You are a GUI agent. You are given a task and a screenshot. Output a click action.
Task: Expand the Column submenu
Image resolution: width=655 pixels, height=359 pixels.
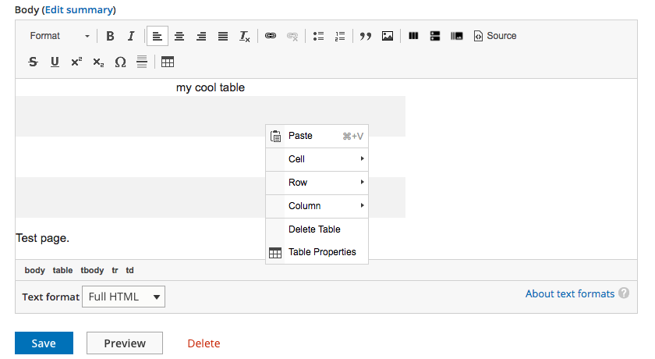[x=317, y=206]
